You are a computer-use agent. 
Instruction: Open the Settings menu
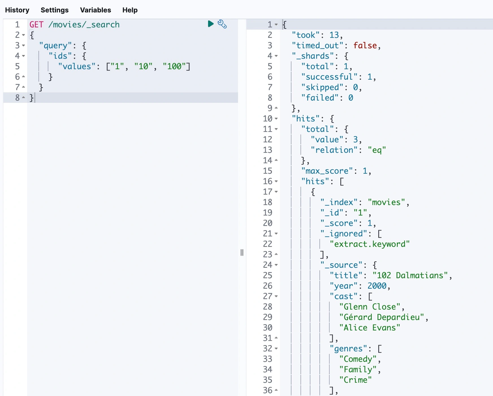(x=55, y=10)
